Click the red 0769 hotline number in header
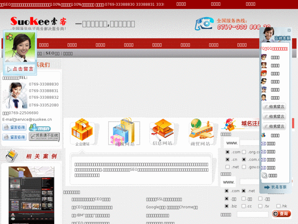The width and height of the screenshot is (298, 224). [x=243, y=27]
